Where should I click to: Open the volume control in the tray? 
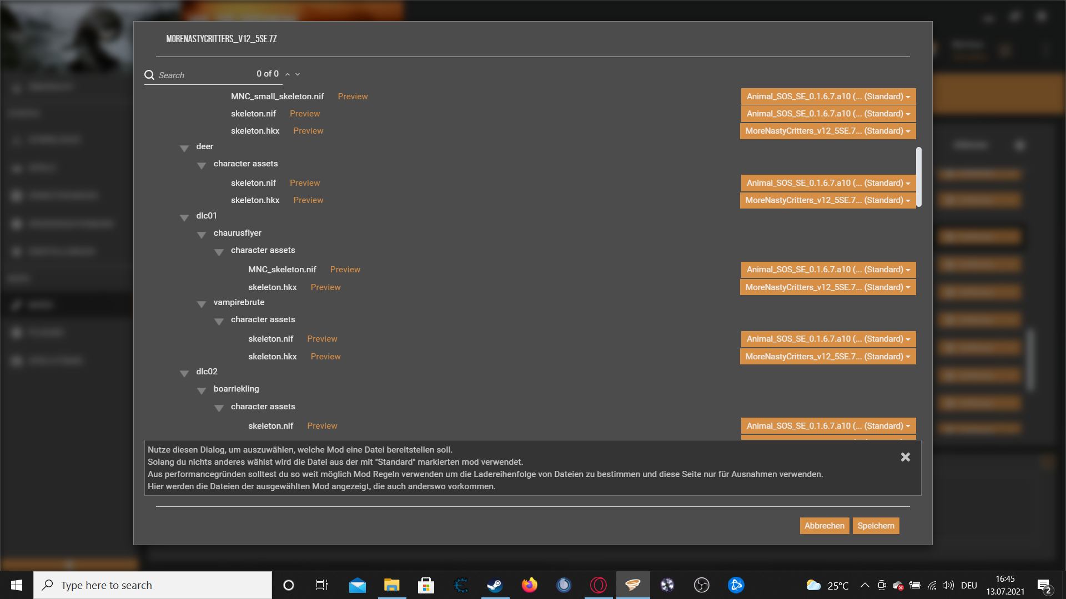(948, 585)
